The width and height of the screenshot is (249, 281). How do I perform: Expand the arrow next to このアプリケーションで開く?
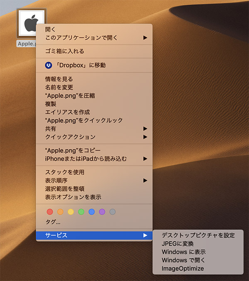click(x=145, y=38)
